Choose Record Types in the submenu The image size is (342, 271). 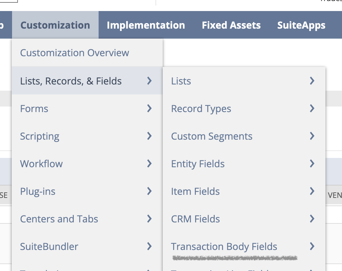click(244, 109)
